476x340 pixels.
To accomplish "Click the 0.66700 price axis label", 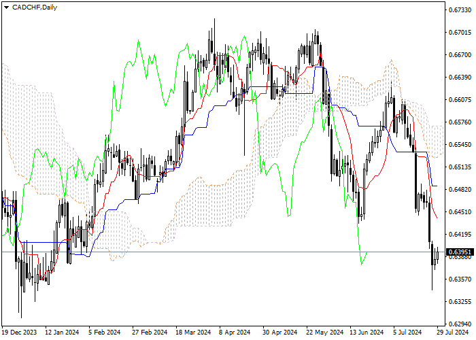I will click(460, 55).
